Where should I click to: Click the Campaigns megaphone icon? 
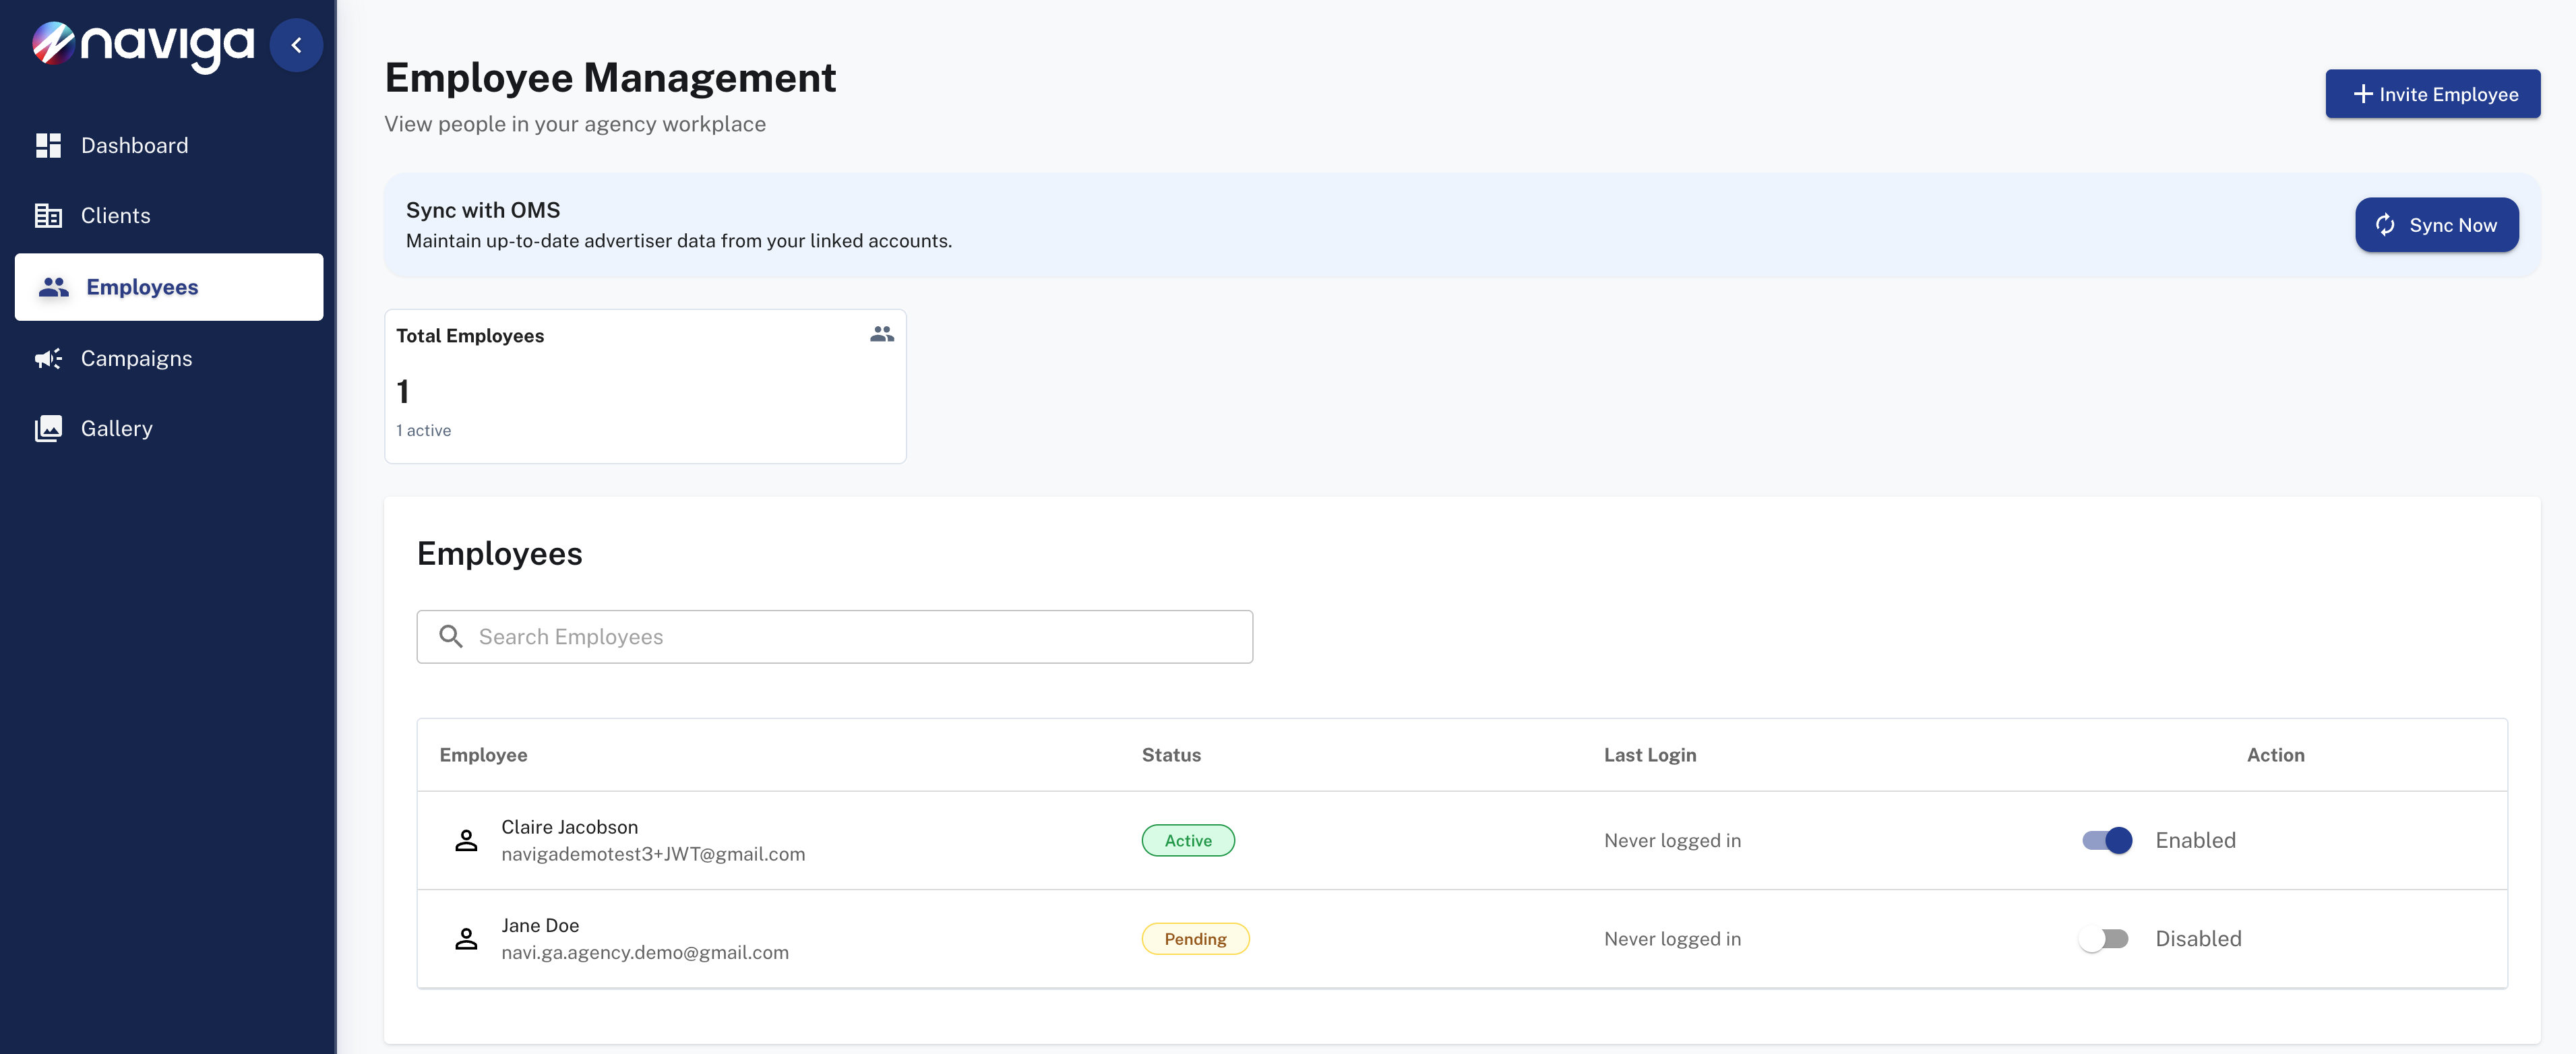[48, 358]
